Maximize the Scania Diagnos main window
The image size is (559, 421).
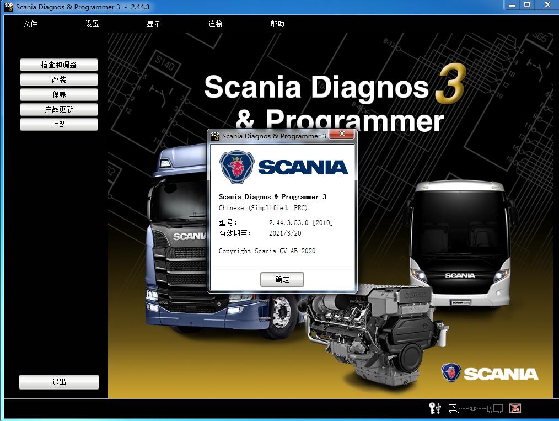[x=527, y=5]
